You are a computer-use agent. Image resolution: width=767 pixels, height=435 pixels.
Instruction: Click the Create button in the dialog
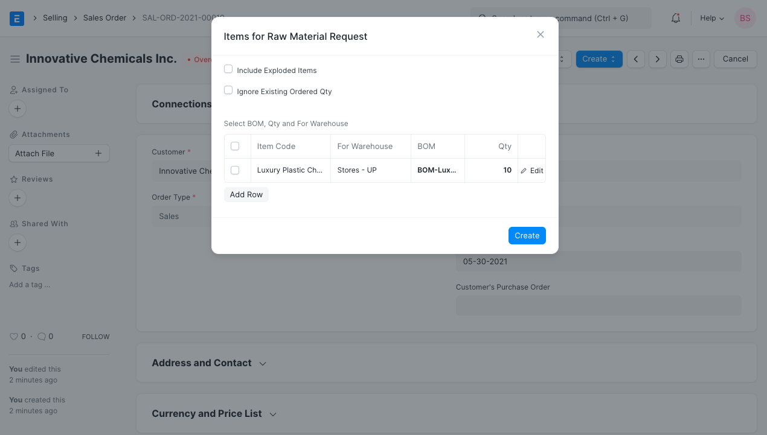[x=527, y=235]
